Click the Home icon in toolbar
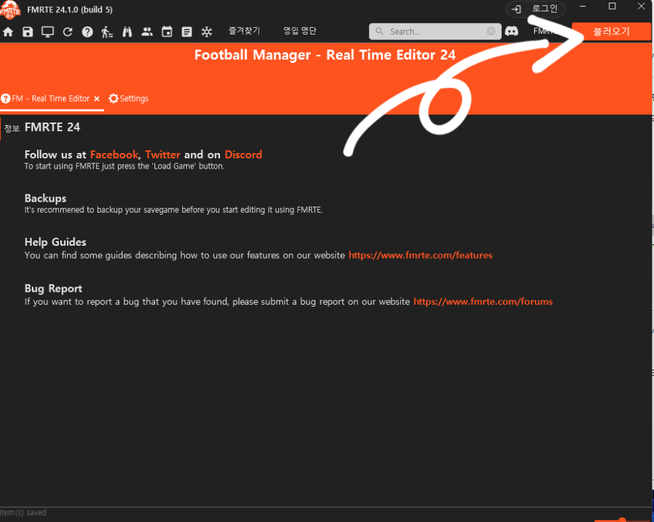This screenshot has width=654, height=522. [x=8, y=32]
